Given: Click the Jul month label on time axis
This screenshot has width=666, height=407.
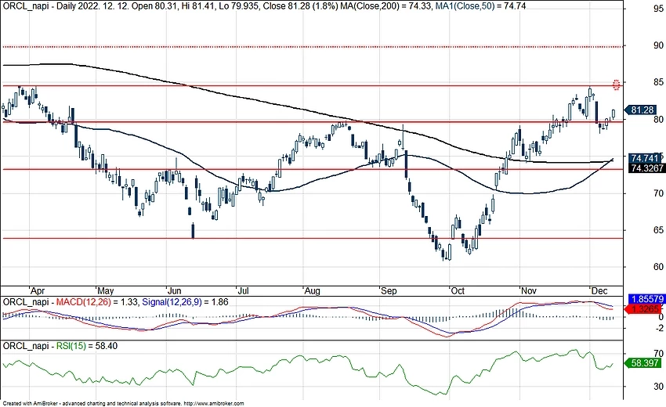Looking at the screenshot, I should [243, 291].
